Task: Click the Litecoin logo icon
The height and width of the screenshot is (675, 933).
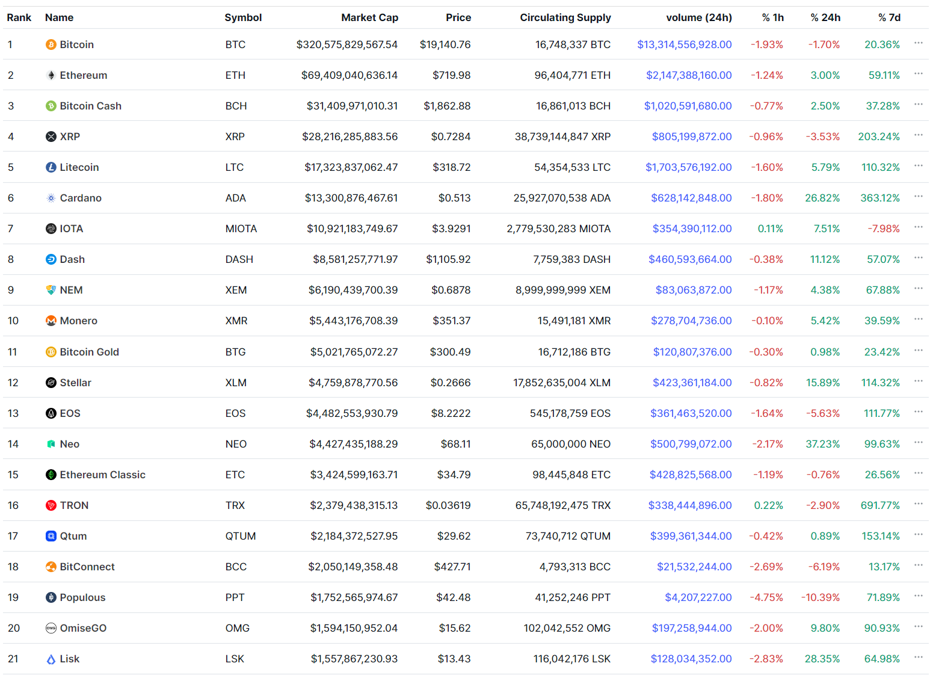Action: [51, 167]
